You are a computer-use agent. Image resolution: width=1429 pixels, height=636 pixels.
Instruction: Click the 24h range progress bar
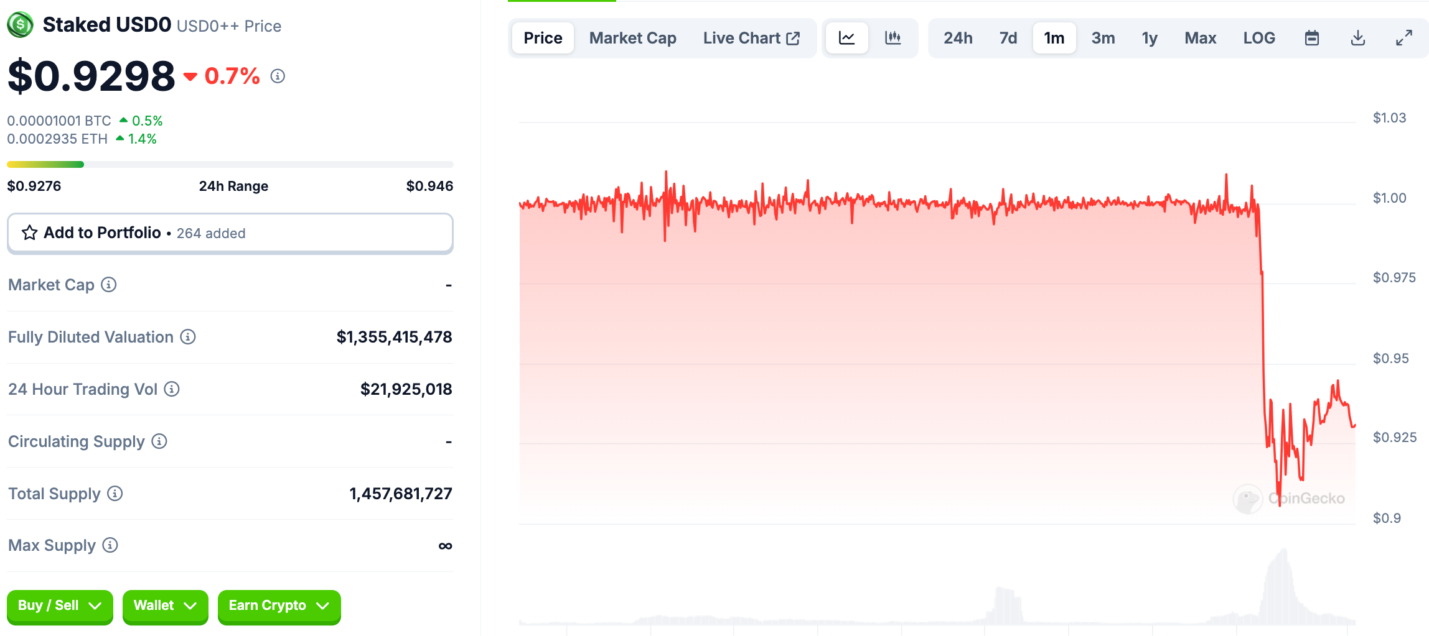[x=230, y=165]
